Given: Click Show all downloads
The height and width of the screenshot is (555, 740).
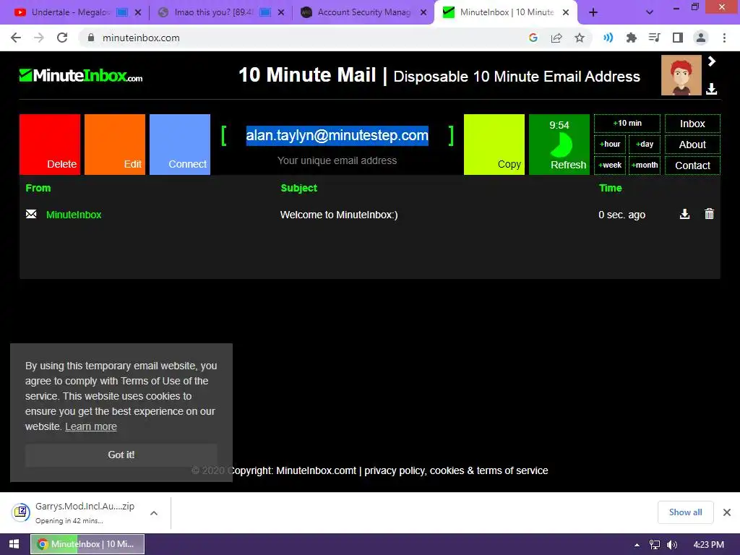Looking at the screenshot, I should point(685,512).
